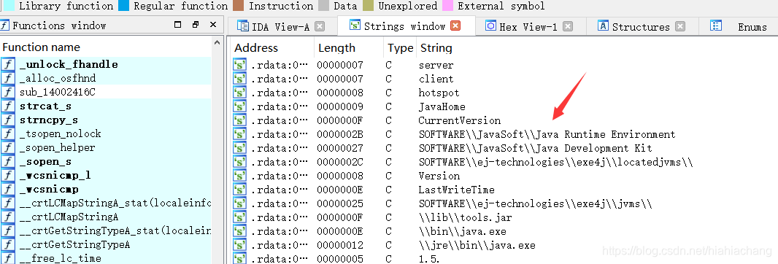Close the IDA View-A tab
This screenshot has height=264, width=778.
pyautogui.click(x=320, y=26)
